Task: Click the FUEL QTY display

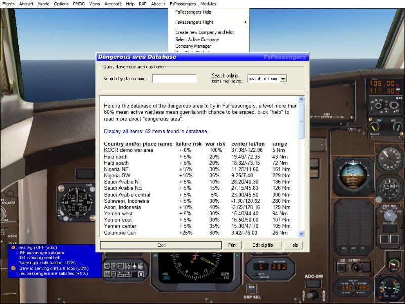Action: (x=353, y=288)
